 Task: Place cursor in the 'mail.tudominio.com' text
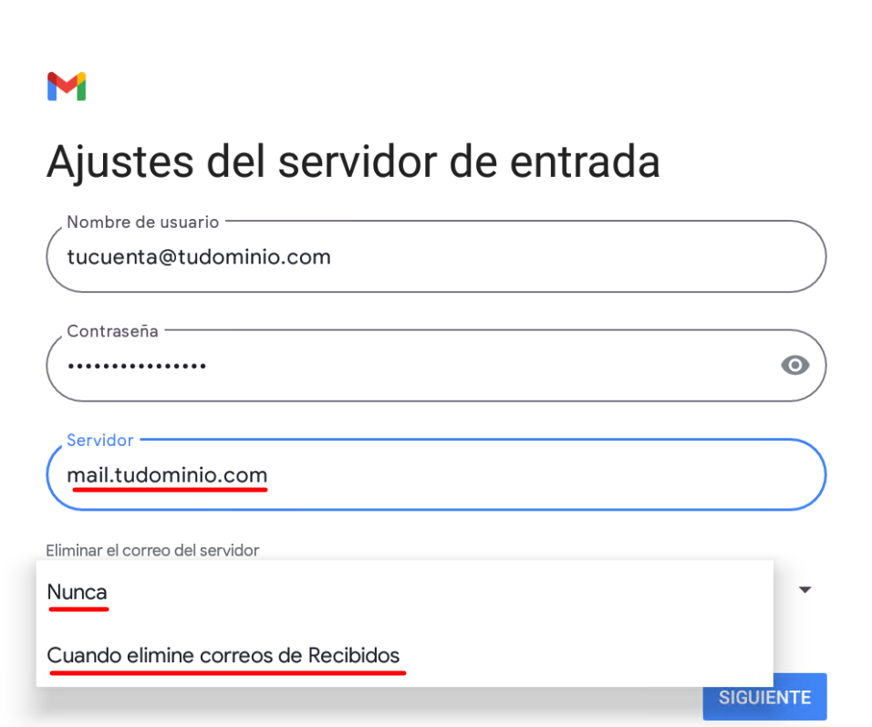tap(167, 475)
